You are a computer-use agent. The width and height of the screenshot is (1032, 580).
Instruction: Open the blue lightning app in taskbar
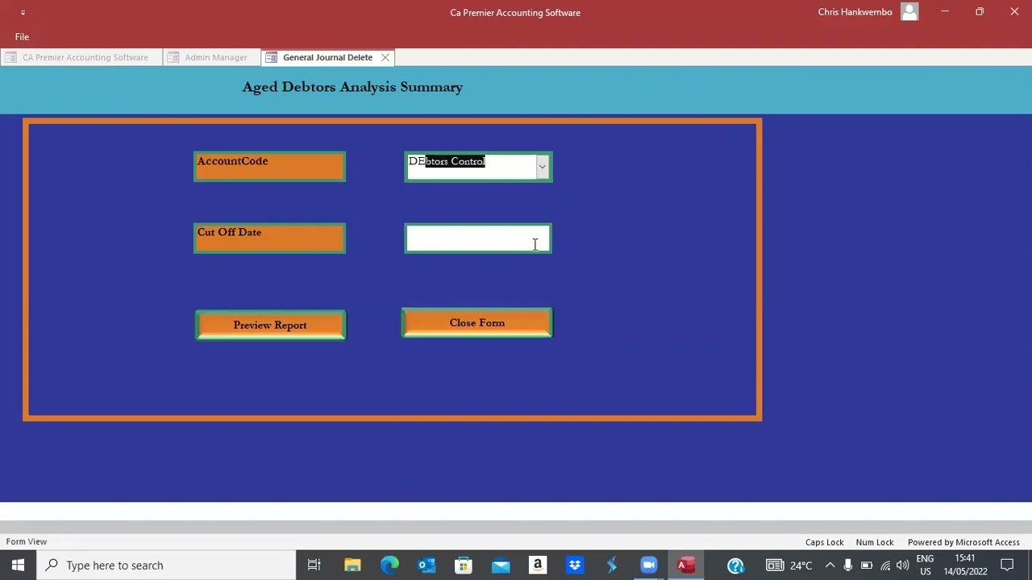(612, 565)
